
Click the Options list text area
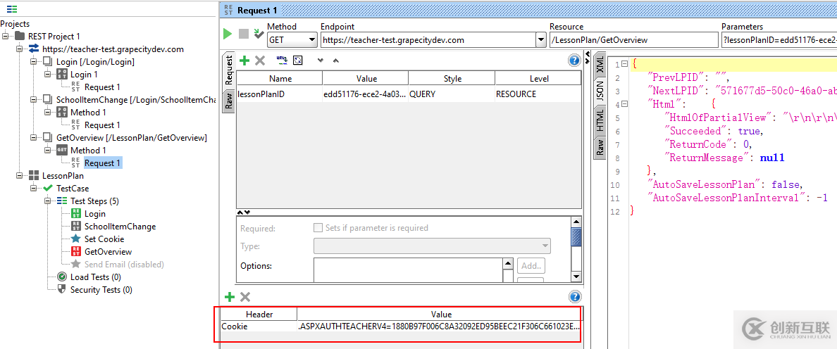(x=408, y=270)
